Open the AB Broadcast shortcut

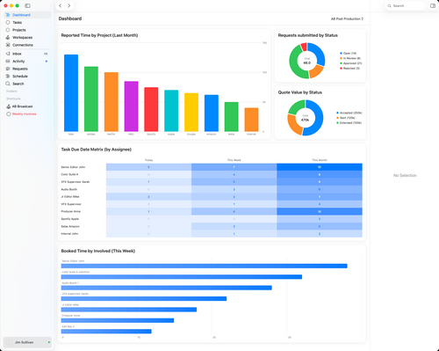[x=27, y=106]
